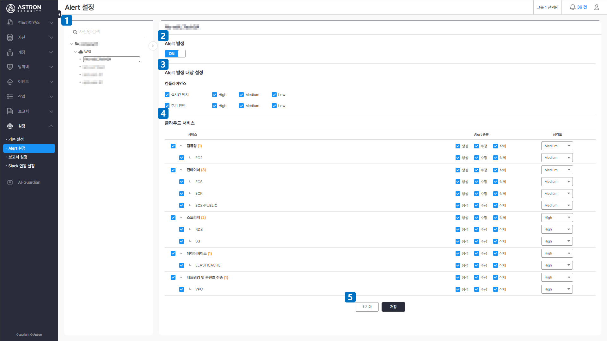Uncheck 삭제 alert for S3
The height and width of the screenshot is (341, 607).
pos(495,241)
